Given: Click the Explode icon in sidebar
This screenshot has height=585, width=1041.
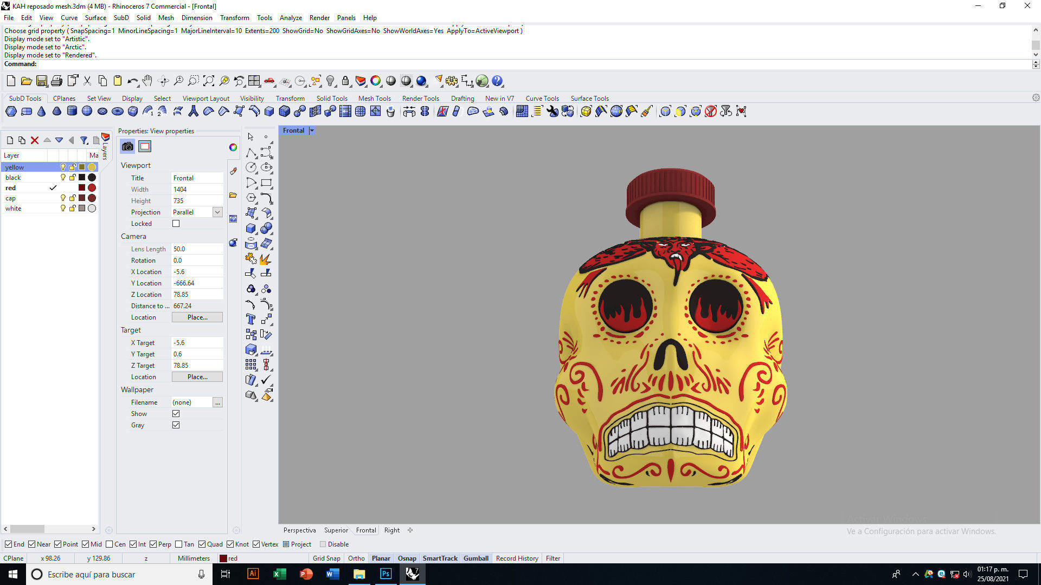Looking at the screenshot, I should tap(266, 259).
